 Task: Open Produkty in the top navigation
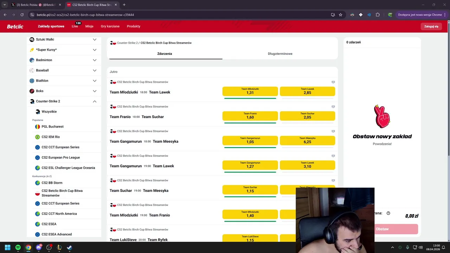[x=134, y=26]
